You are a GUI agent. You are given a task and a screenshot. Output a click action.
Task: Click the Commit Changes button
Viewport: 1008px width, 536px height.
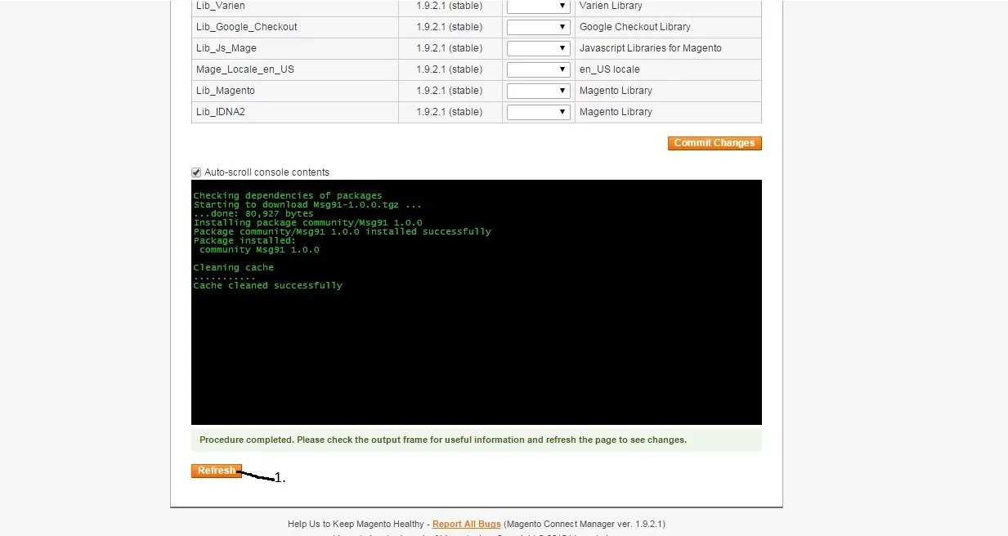(x=715, y=143)
